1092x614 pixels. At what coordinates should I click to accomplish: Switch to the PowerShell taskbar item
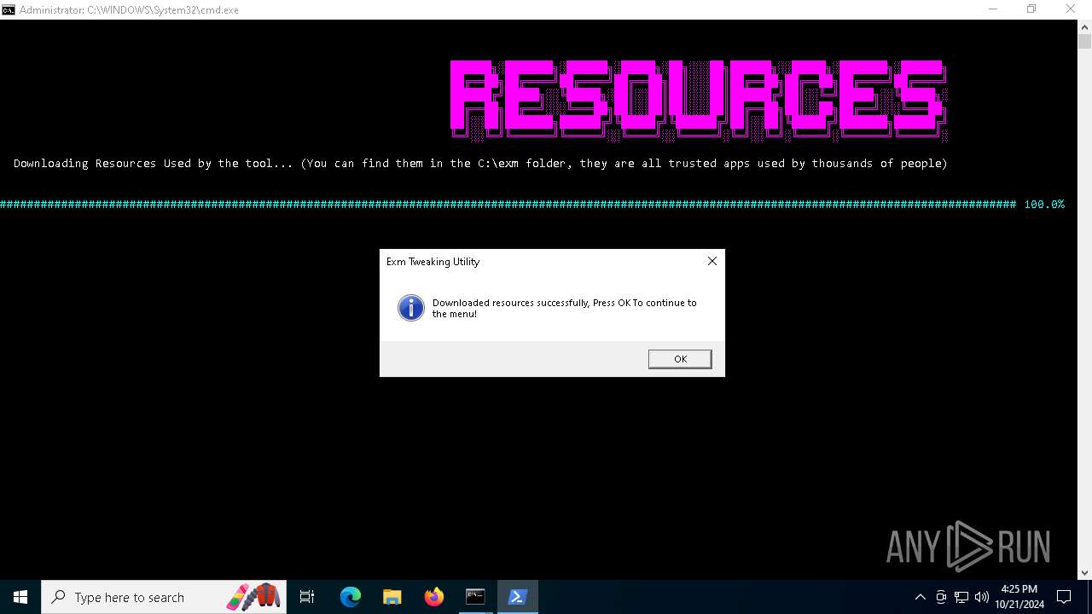(517, 597)
